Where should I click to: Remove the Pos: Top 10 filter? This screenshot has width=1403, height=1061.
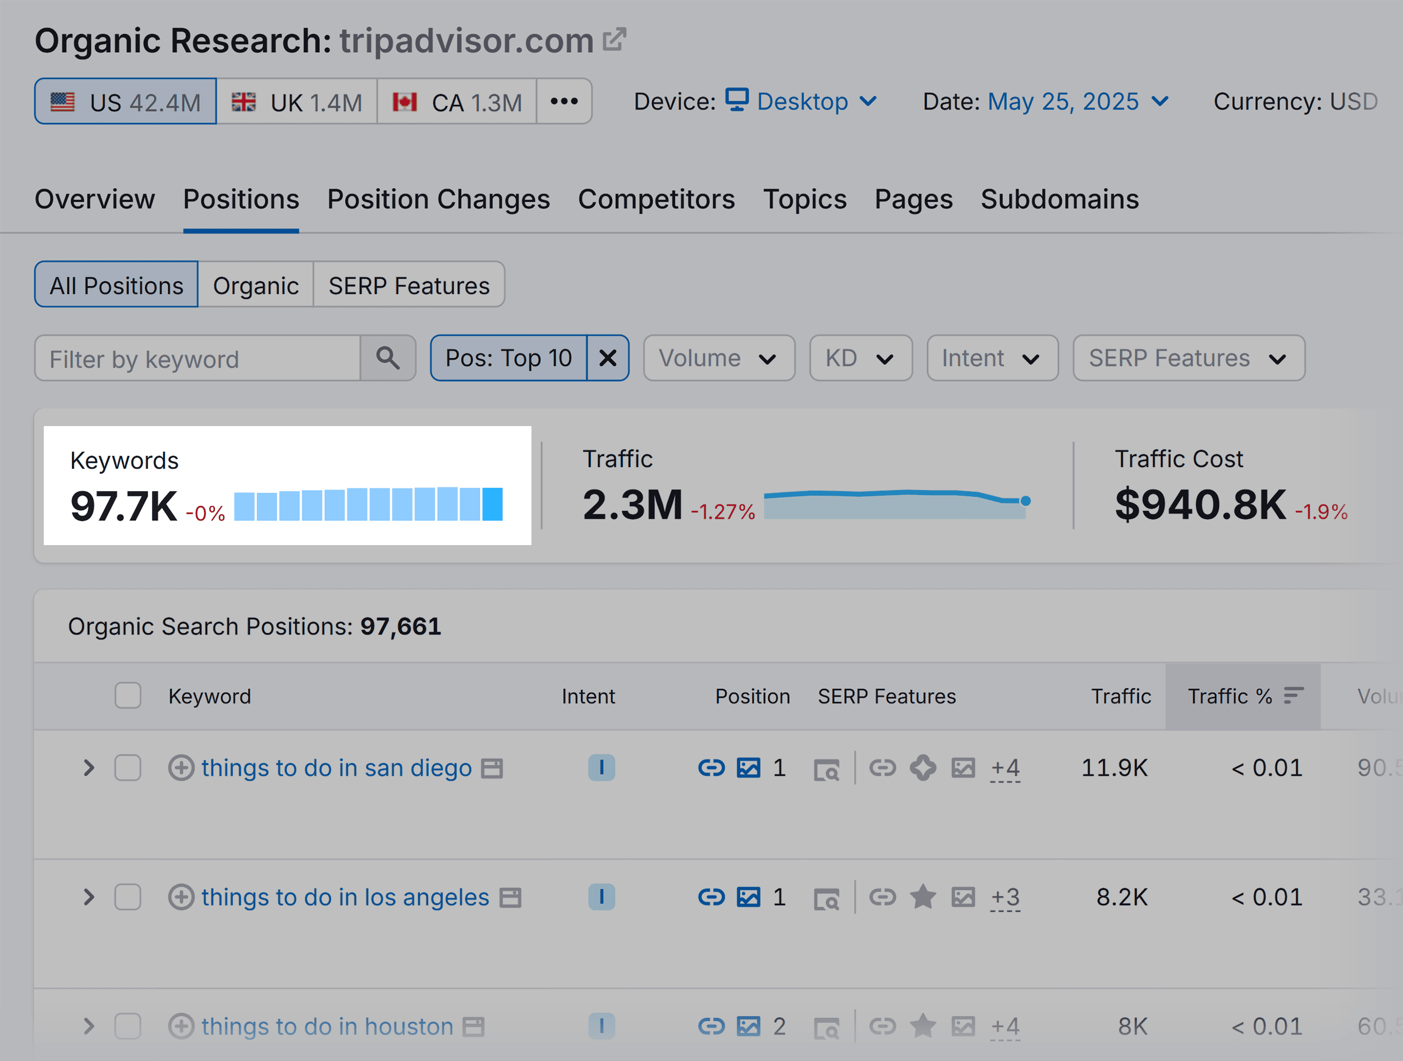pyautogui.click(x=608, y=359)
